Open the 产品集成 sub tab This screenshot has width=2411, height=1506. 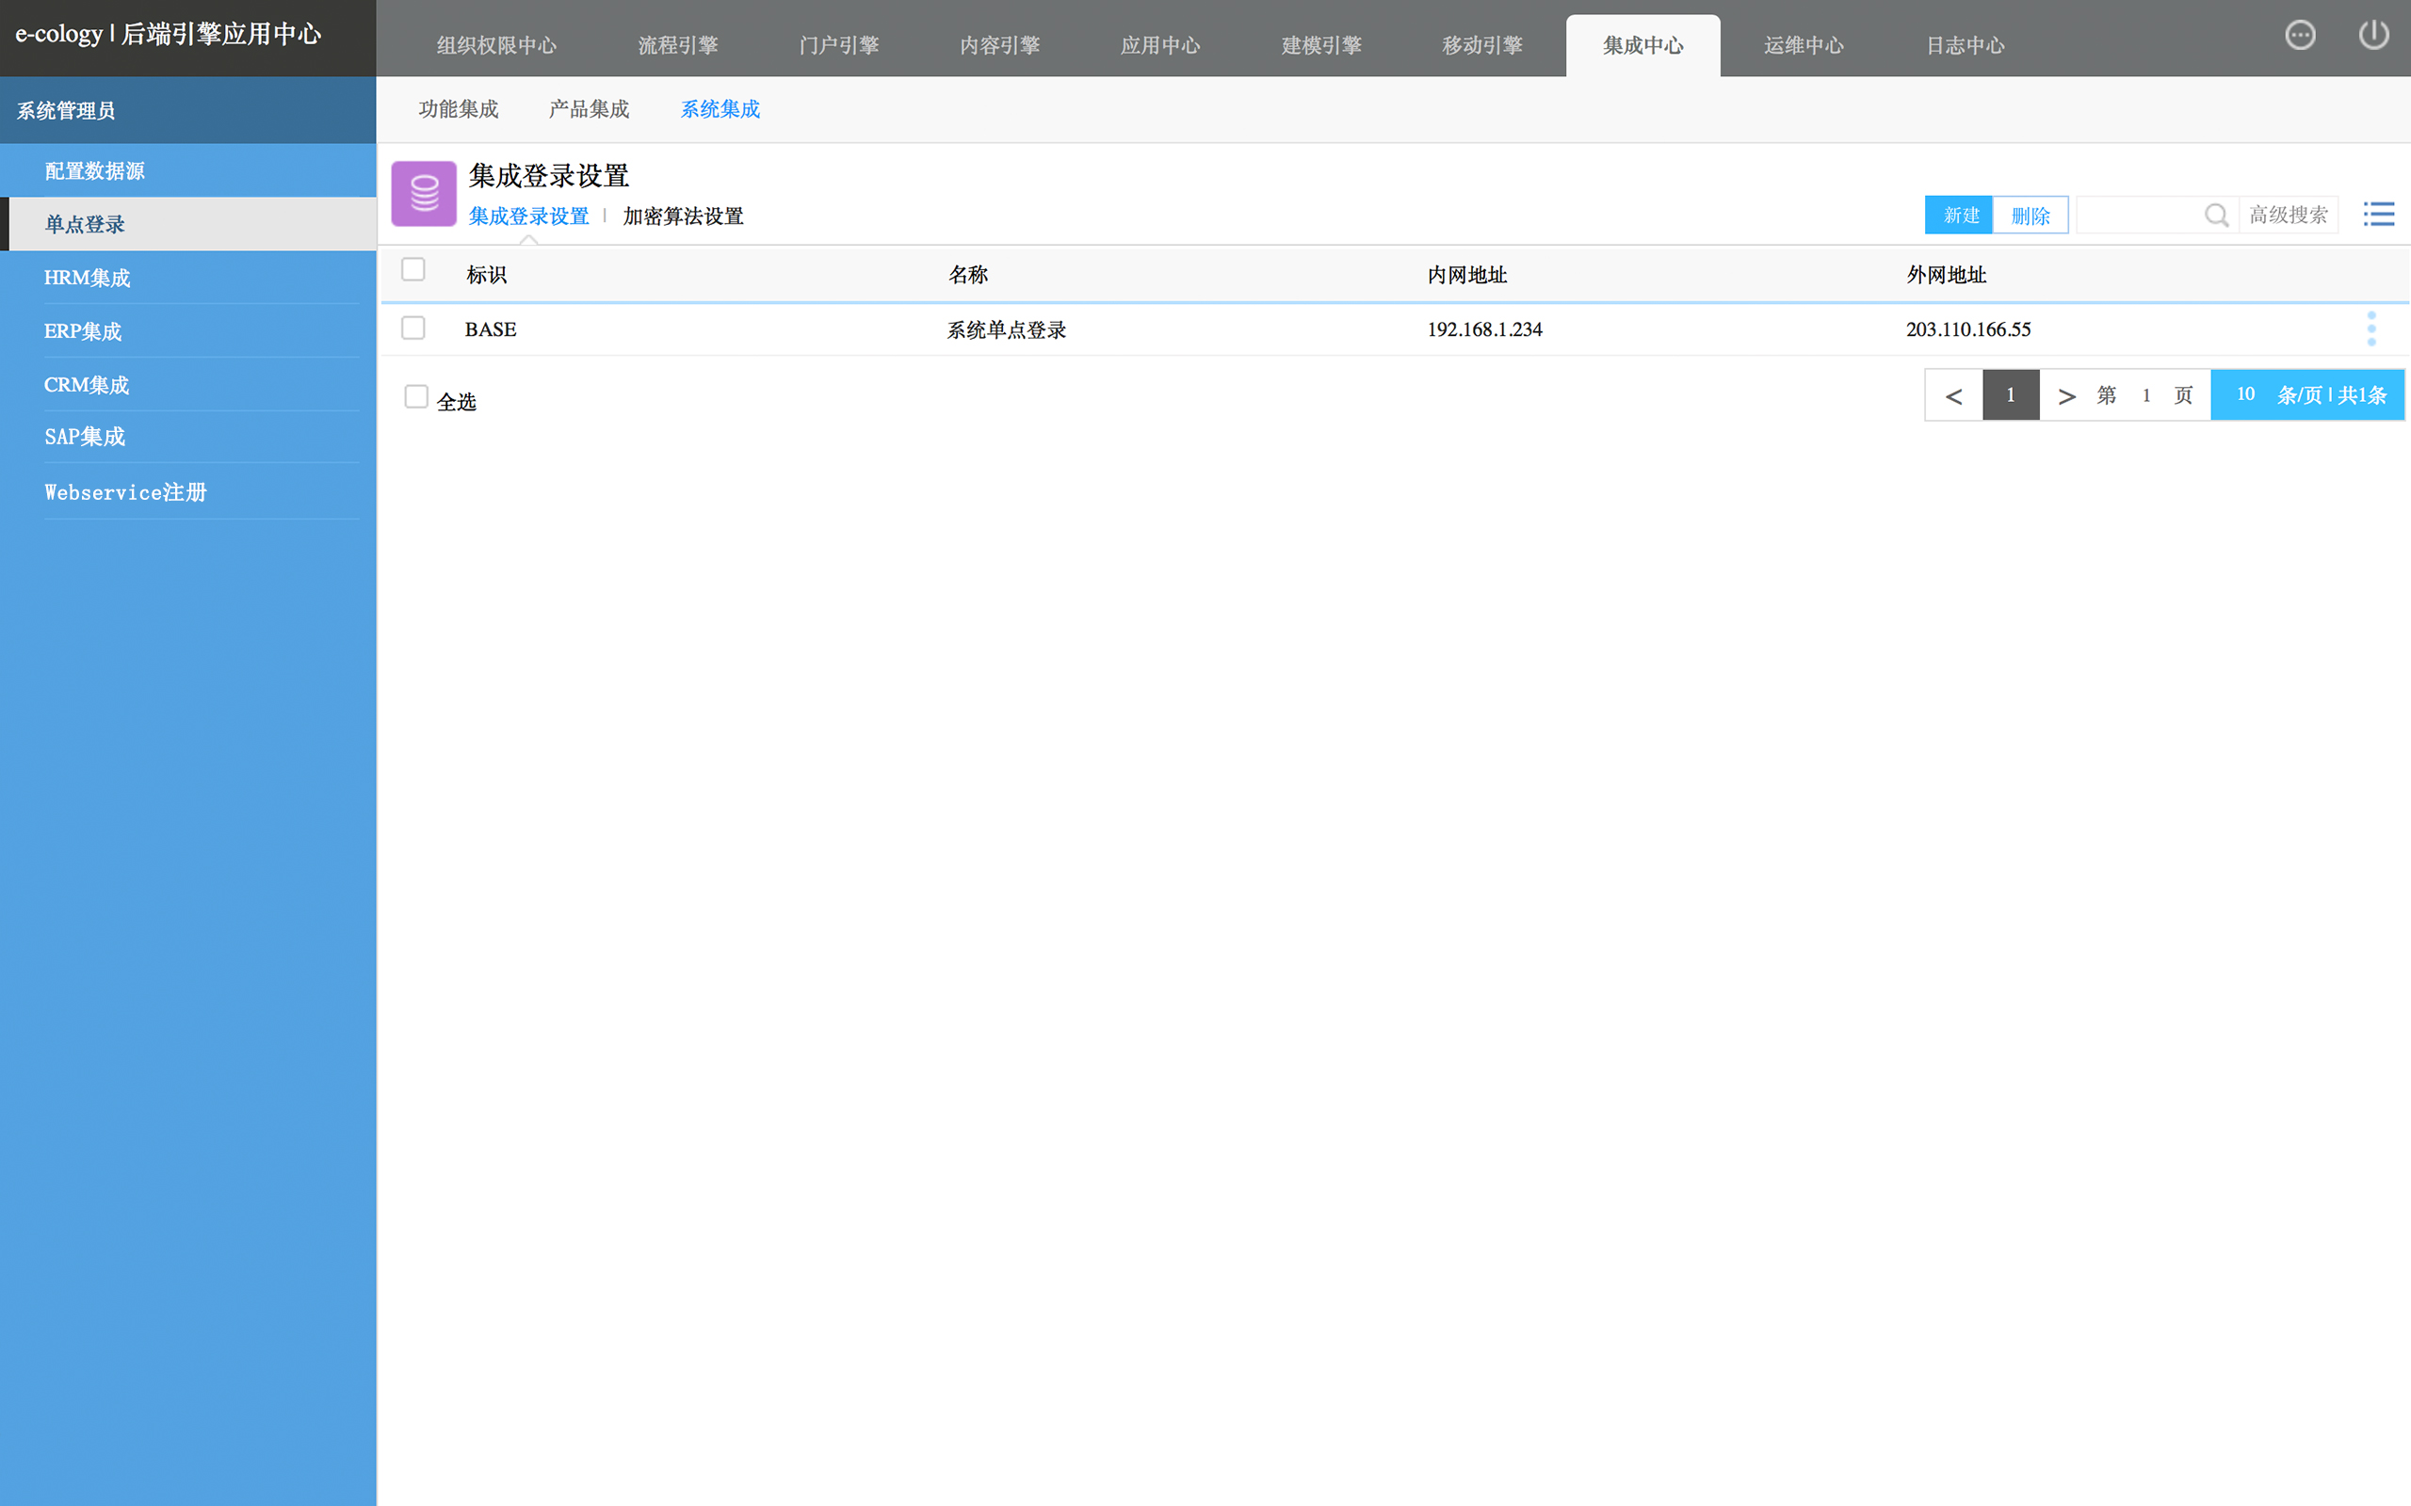(589, 109)
